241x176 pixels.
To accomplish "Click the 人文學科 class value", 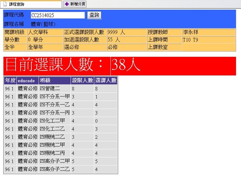I will (45, 32).
